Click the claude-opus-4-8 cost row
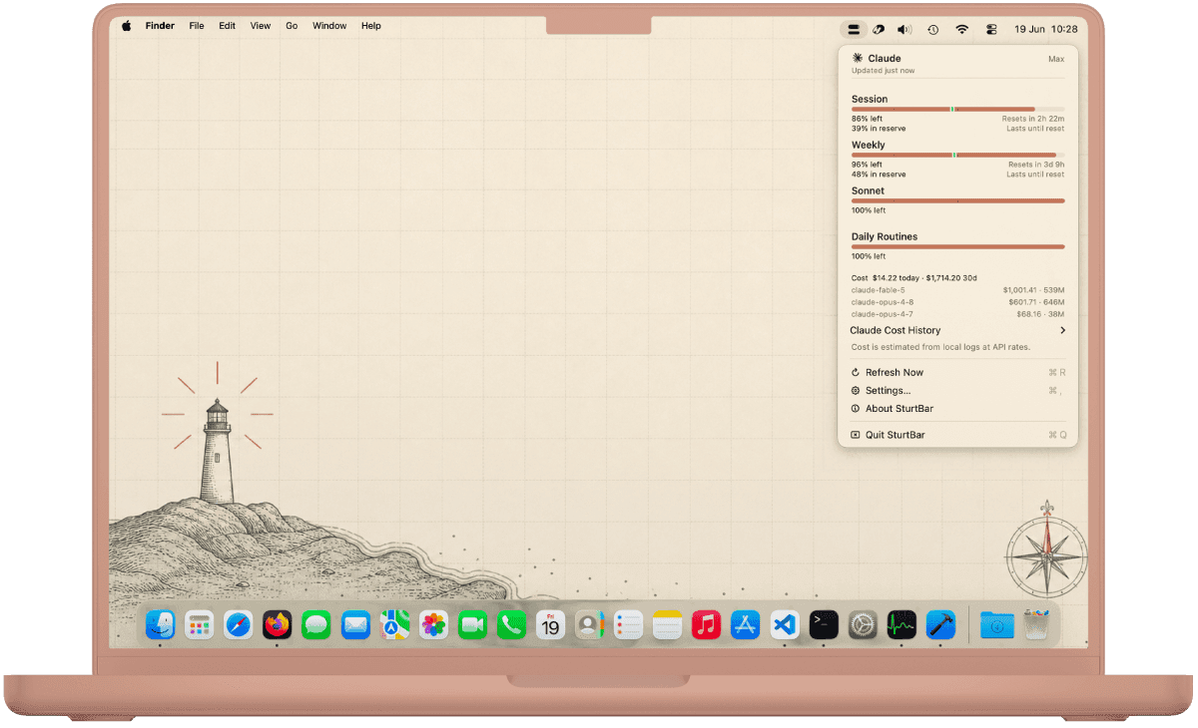Screen dimensions: 1198x728 [957, 302]
